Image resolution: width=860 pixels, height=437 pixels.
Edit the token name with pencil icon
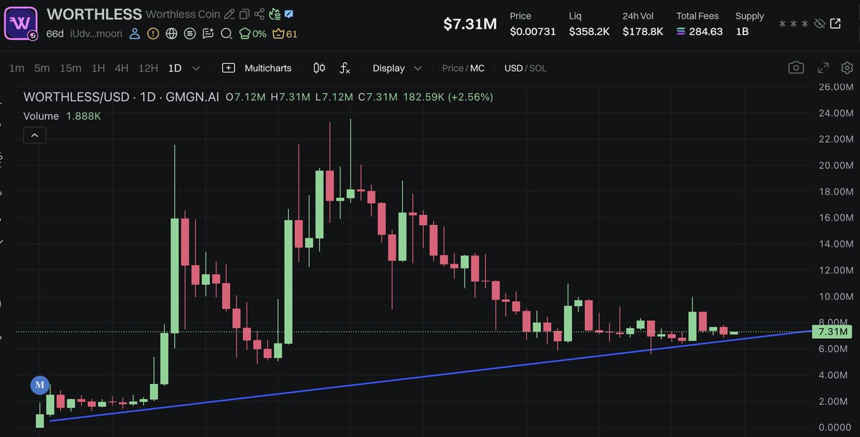[229, 14]
